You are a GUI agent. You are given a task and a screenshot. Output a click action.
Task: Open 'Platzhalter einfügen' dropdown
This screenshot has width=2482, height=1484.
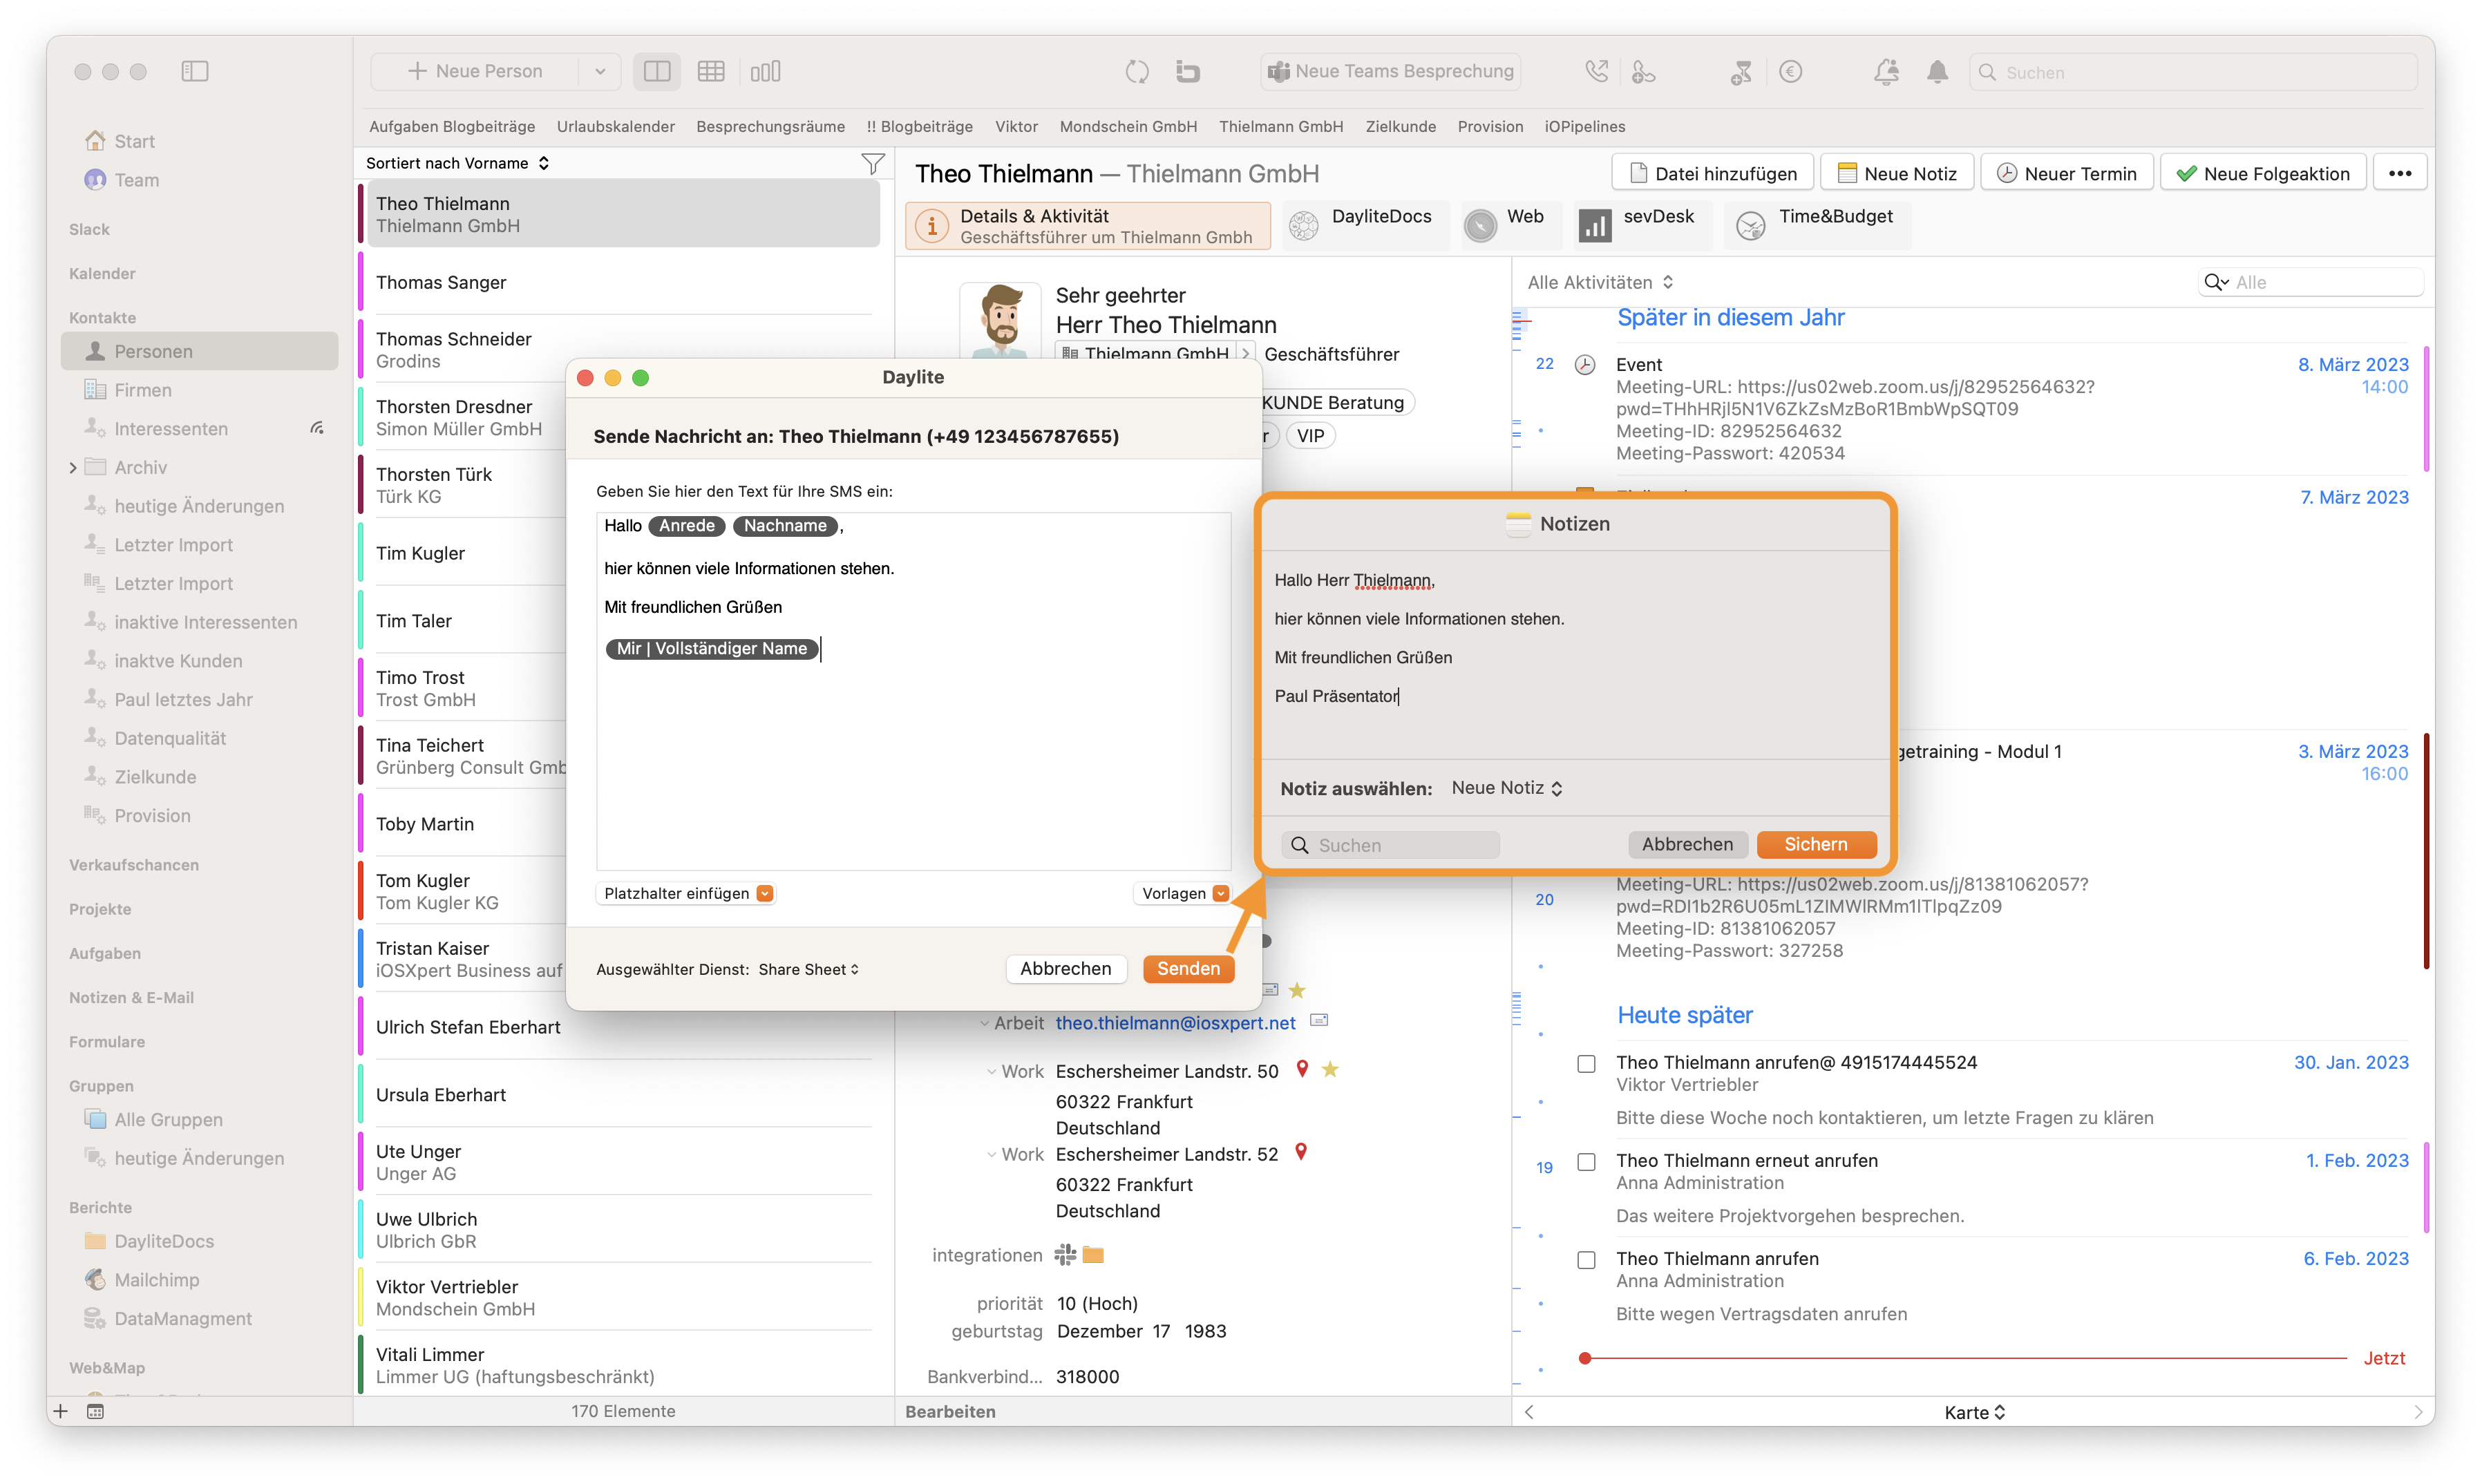(686, 893)
